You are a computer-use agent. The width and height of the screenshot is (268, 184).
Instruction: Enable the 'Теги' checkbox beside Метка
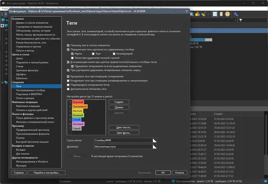93,54
